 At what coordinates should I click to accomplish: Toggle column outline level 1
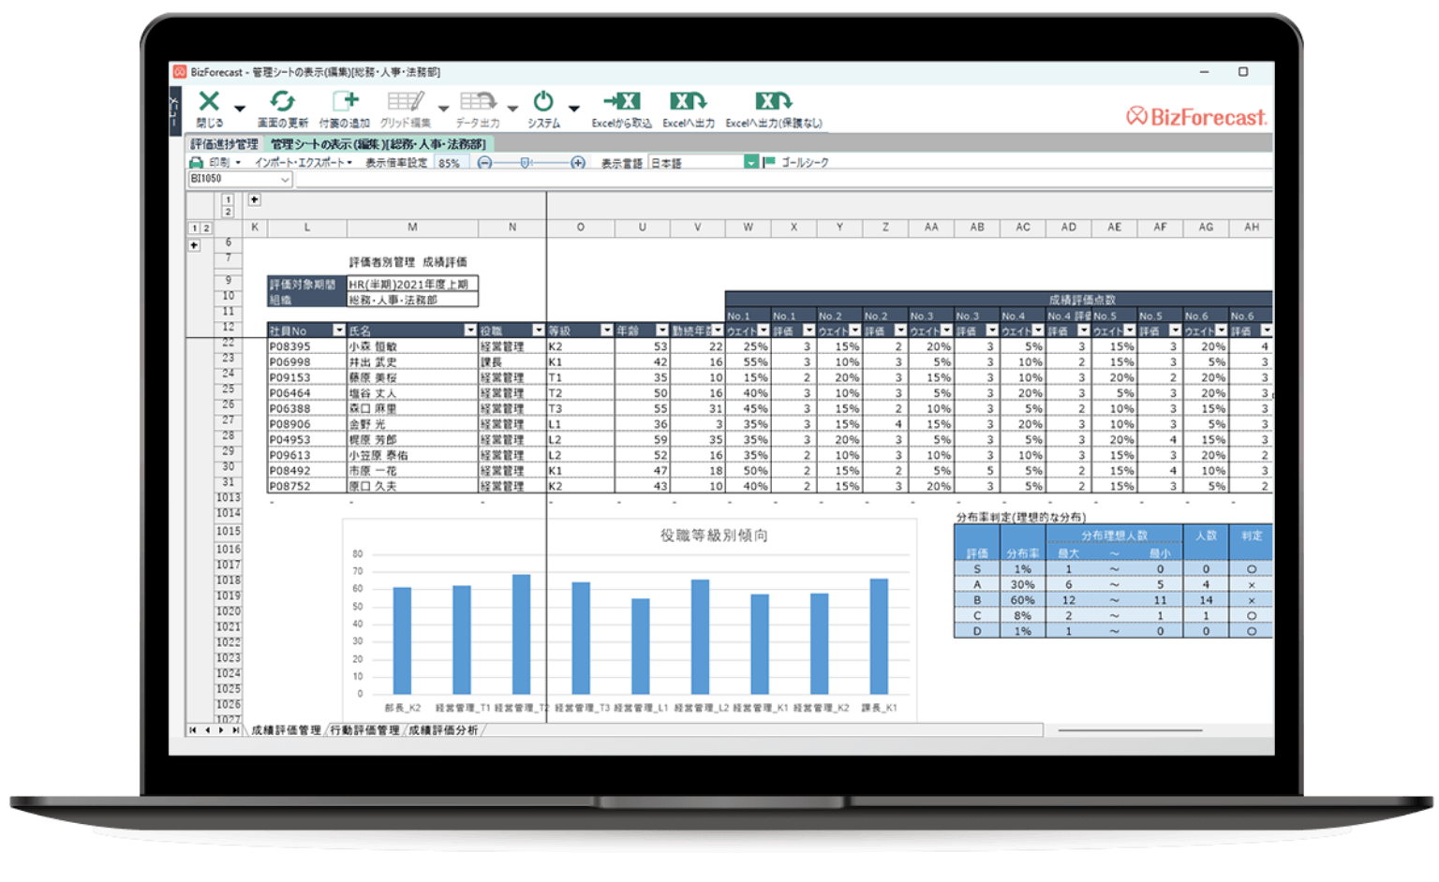click(x=226, y=199)
